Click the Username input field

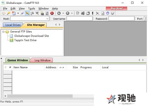80,18
